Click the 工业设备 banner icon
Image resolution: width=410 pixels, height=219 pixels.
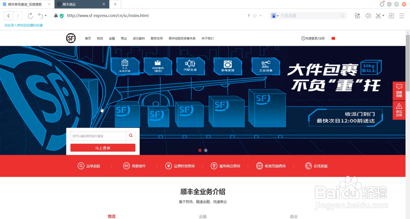pyautogui.click(x=266, y=66)
